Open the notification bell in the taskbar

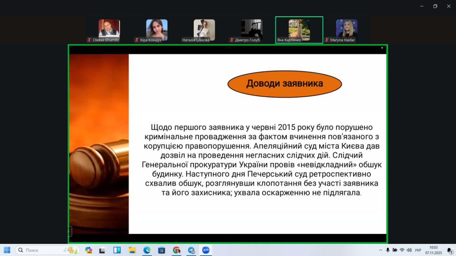(x=449, y=250)
